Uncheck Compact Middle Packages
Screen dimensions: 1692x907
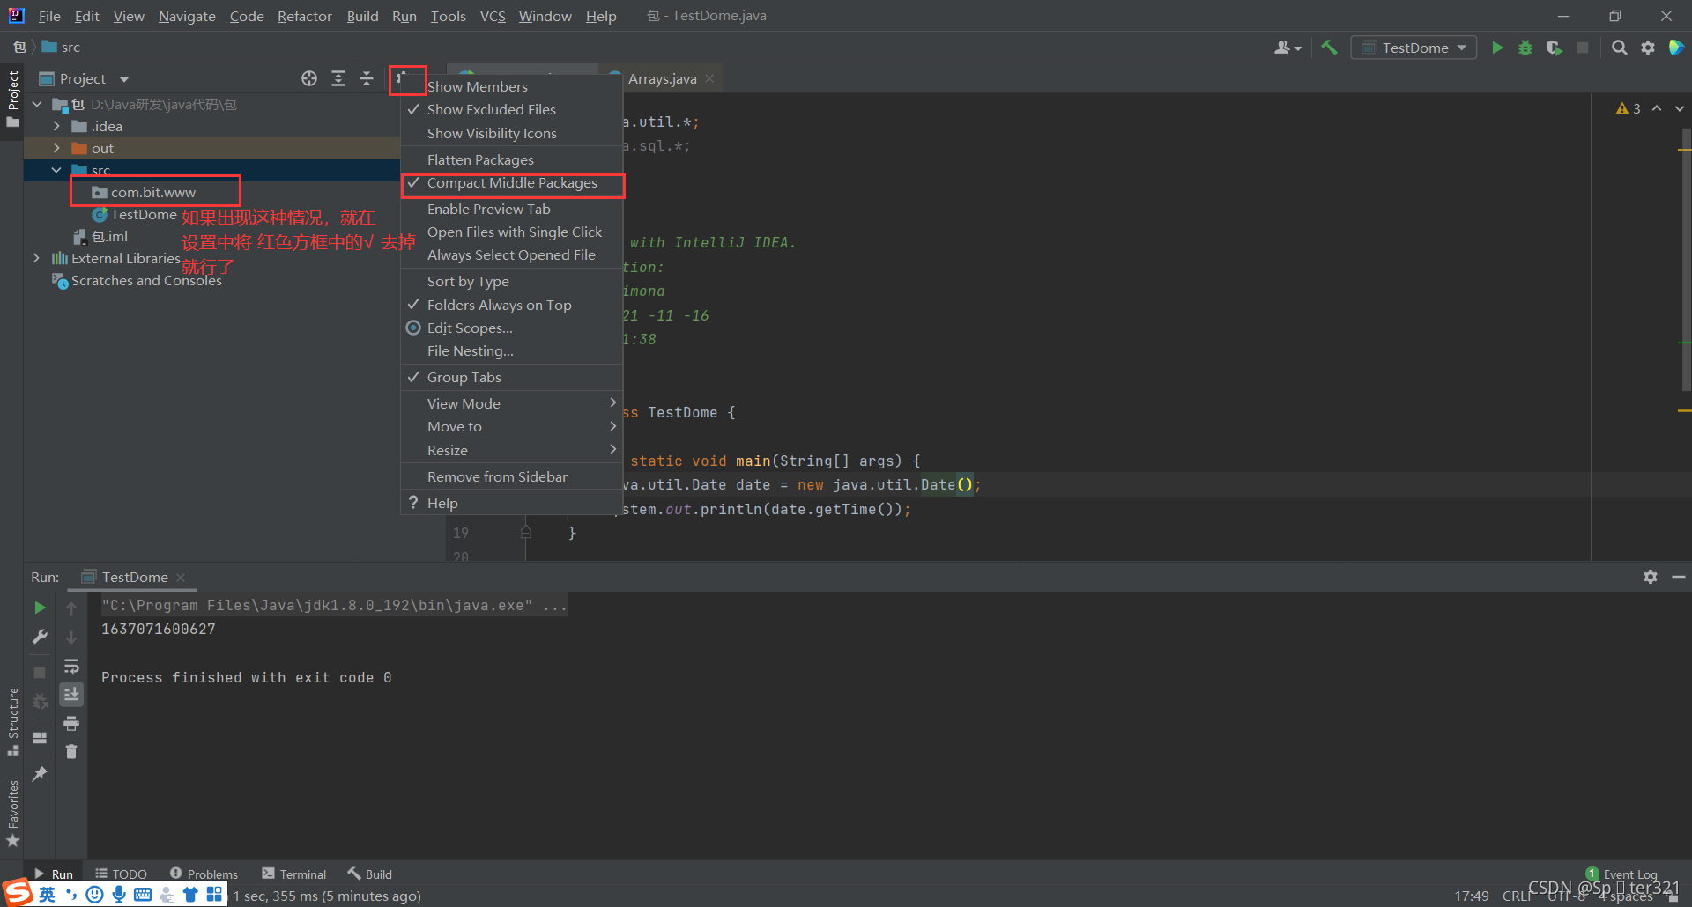coord(512,183)
